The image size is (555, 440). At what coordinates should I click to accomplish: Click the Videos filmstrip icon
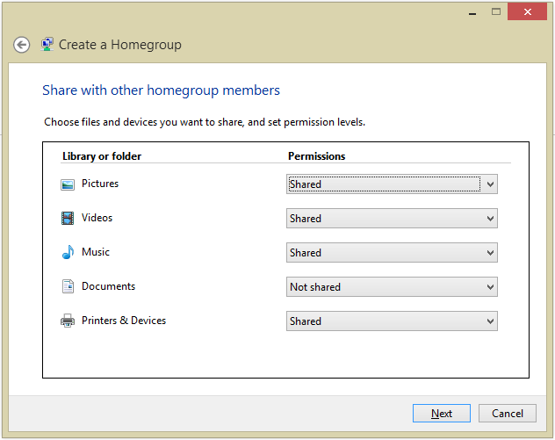click(x=68, y=219)
